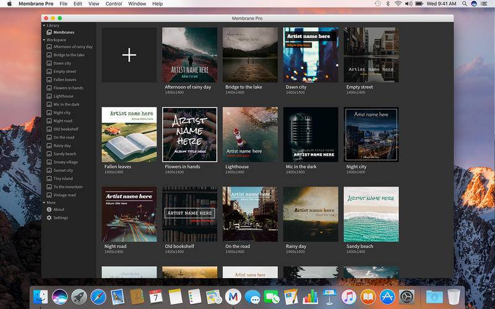Open the Mic in the dark thumbnail
This screenshot has width=495, height=309.
[x=311, y=135]
